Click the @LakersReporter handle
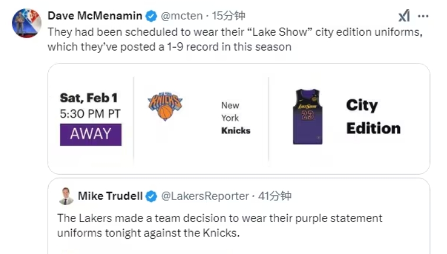The width and height of the screenshot is (447, 254). click(x=204, y=196)
